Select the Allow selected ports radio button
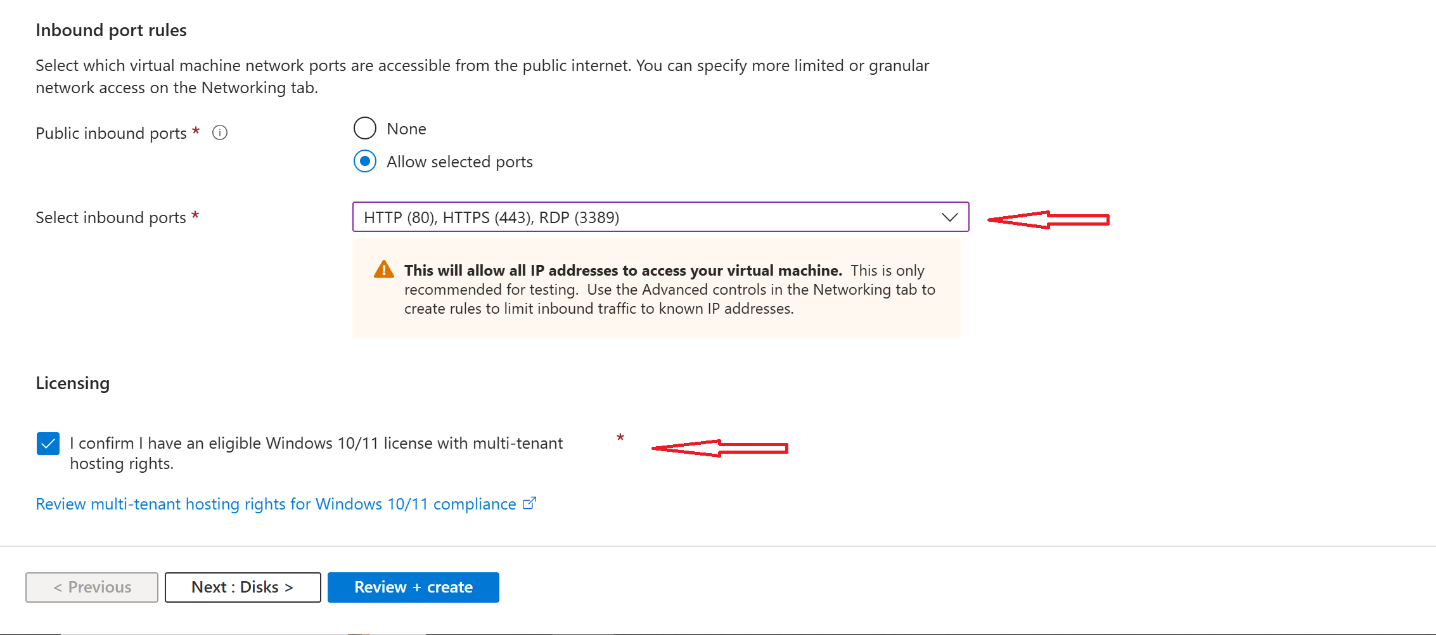 pyautogui.click(x=365, y=162)
